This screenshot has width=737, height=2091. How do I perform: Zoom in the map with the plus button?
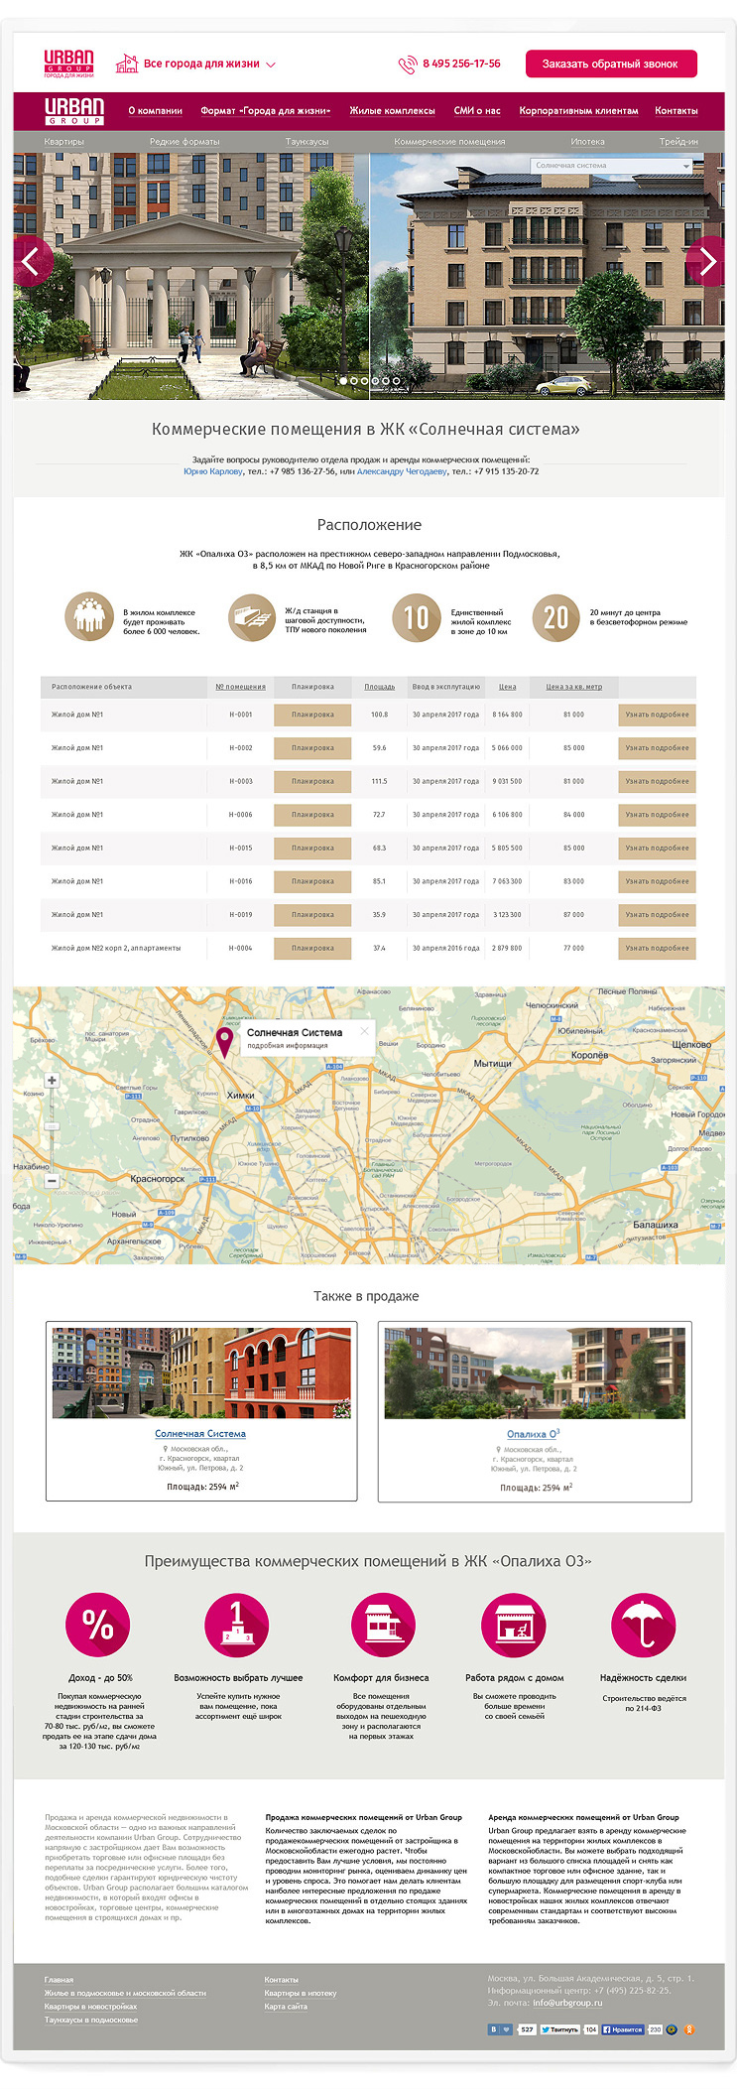tap(52, 1080)
